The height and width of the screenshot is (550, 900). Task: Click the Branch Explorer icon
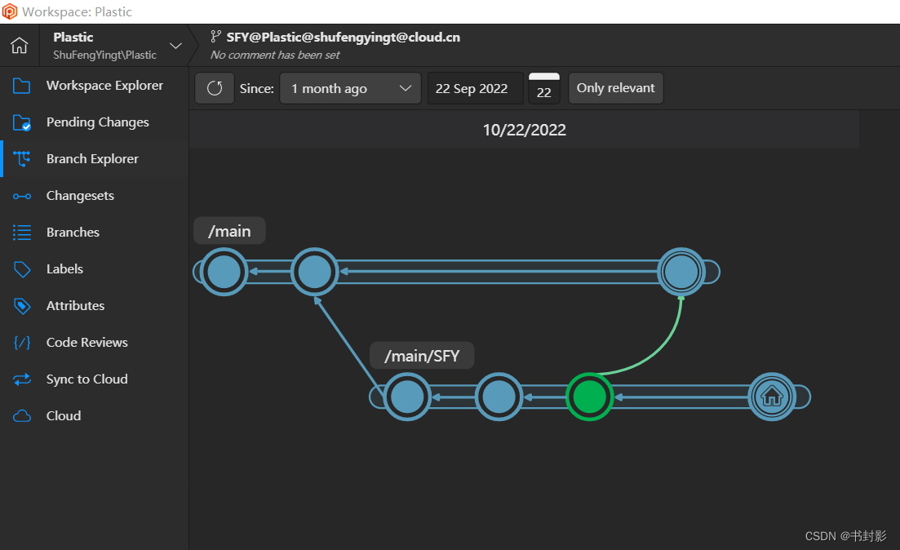22,159
